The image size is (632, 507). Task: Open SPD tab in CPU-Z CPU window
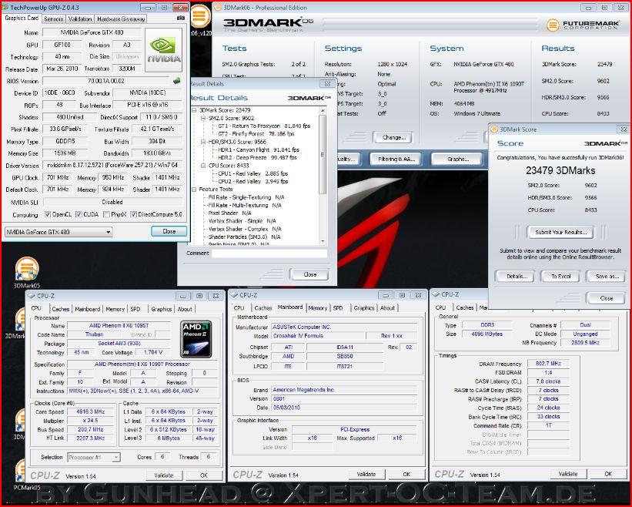coord(135,309)
